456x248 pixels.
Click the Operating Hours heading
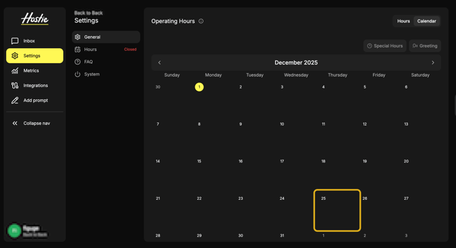tap(173, 21)
